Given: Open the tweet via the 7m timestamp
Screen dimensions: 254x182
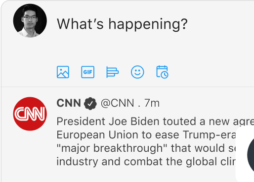Looking at the screenshot, I should [152, 103].
